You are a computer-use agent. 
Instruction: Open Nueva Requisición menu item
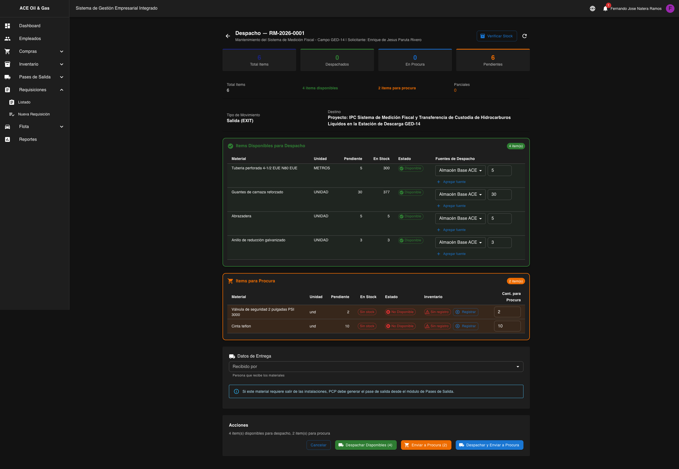(x=34, y=114)
